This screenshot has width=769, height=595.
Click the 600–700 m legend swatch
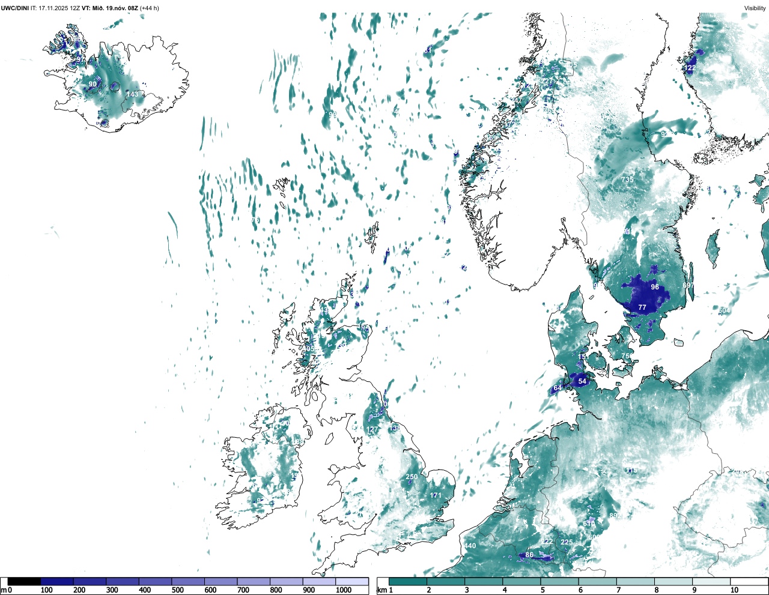(220, 582)
